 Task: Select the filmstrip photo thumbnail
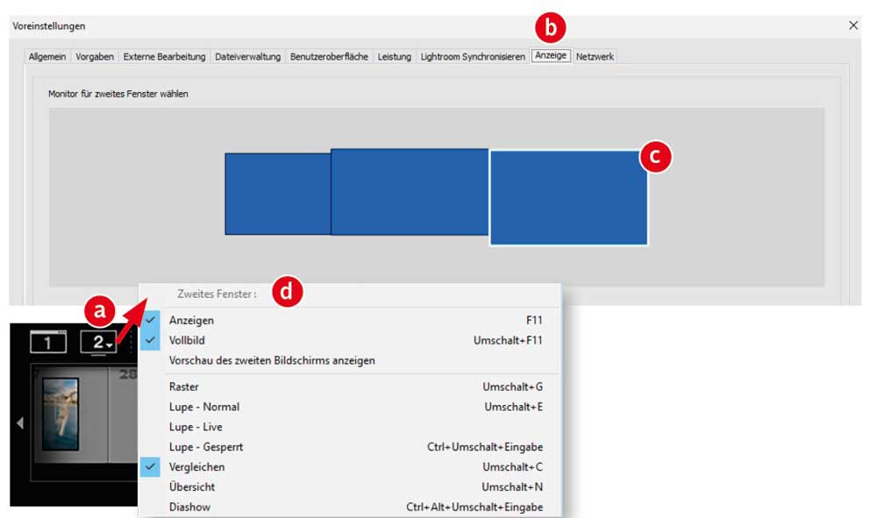tap(61, 414)
